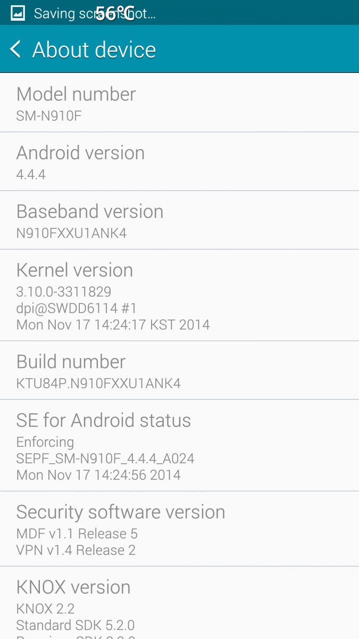The height and width of the screenshot is (639, 359).
Task: Select Security software version entry
Action: click(179, 529)
